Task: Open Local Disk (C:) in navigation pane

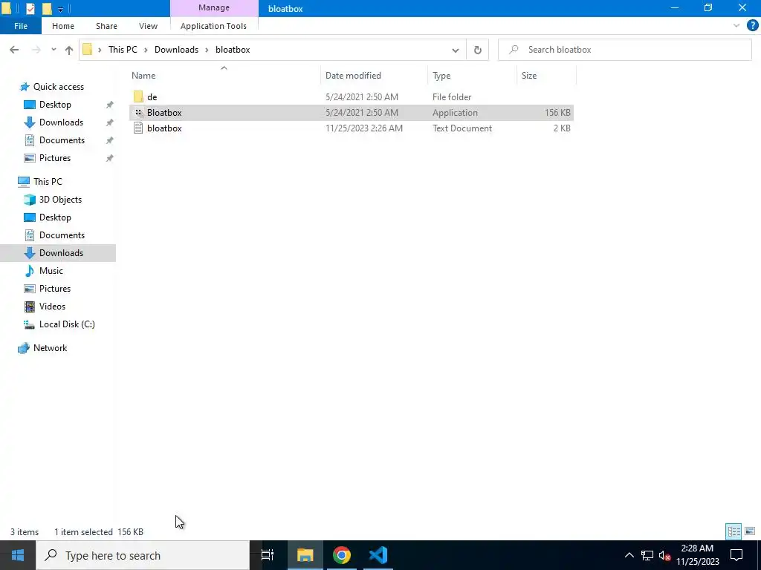Action: click(66, 324)
